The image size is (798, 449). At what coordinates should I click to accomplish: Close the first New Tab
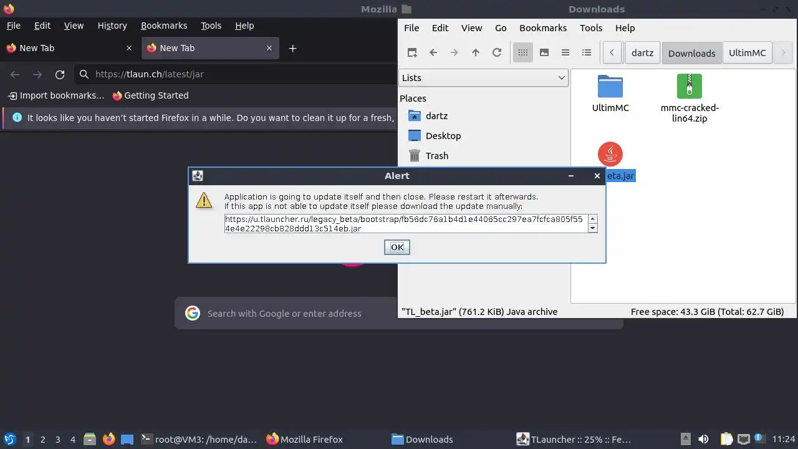(x=129, y=48)
